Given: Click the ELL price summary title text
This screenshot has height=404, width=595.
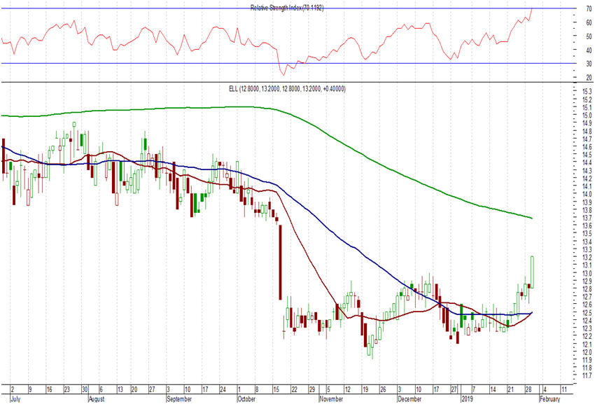Looking at the screenshot, I should click(x=287, y=89).
